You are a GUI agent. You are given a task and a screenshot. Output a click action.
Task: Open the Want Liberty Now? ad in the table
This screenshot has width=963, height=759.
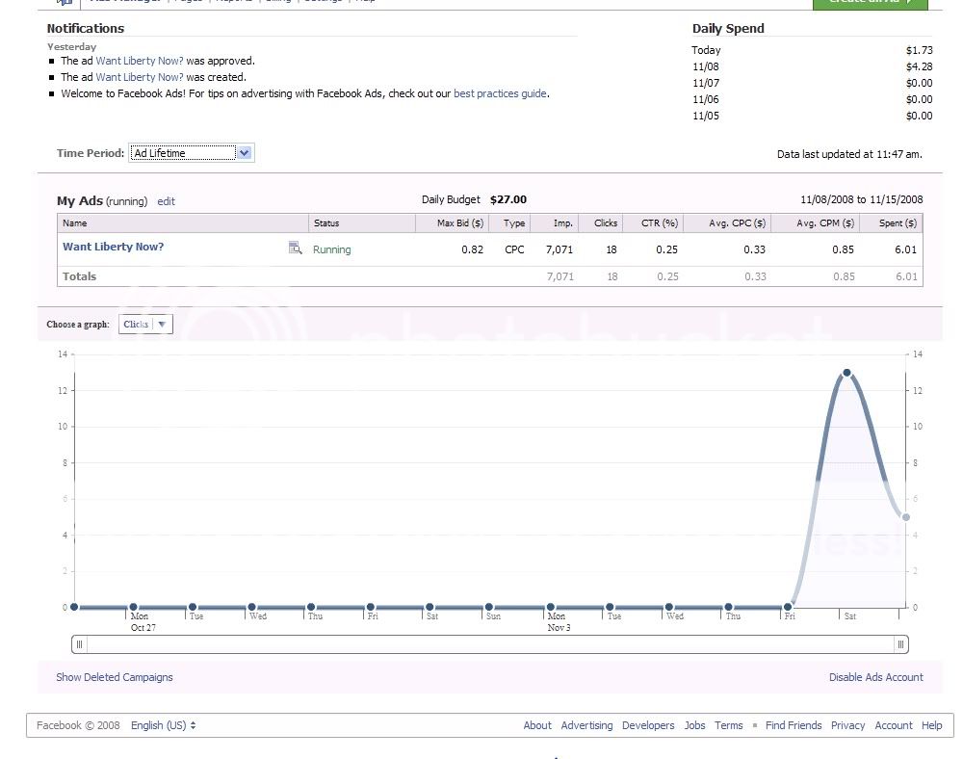(x=113, y=247)
